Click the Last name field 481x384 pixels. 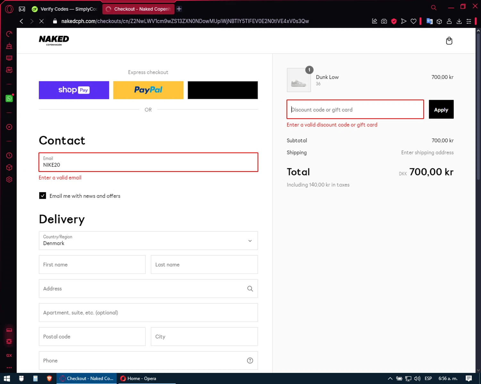coord(204,264)
